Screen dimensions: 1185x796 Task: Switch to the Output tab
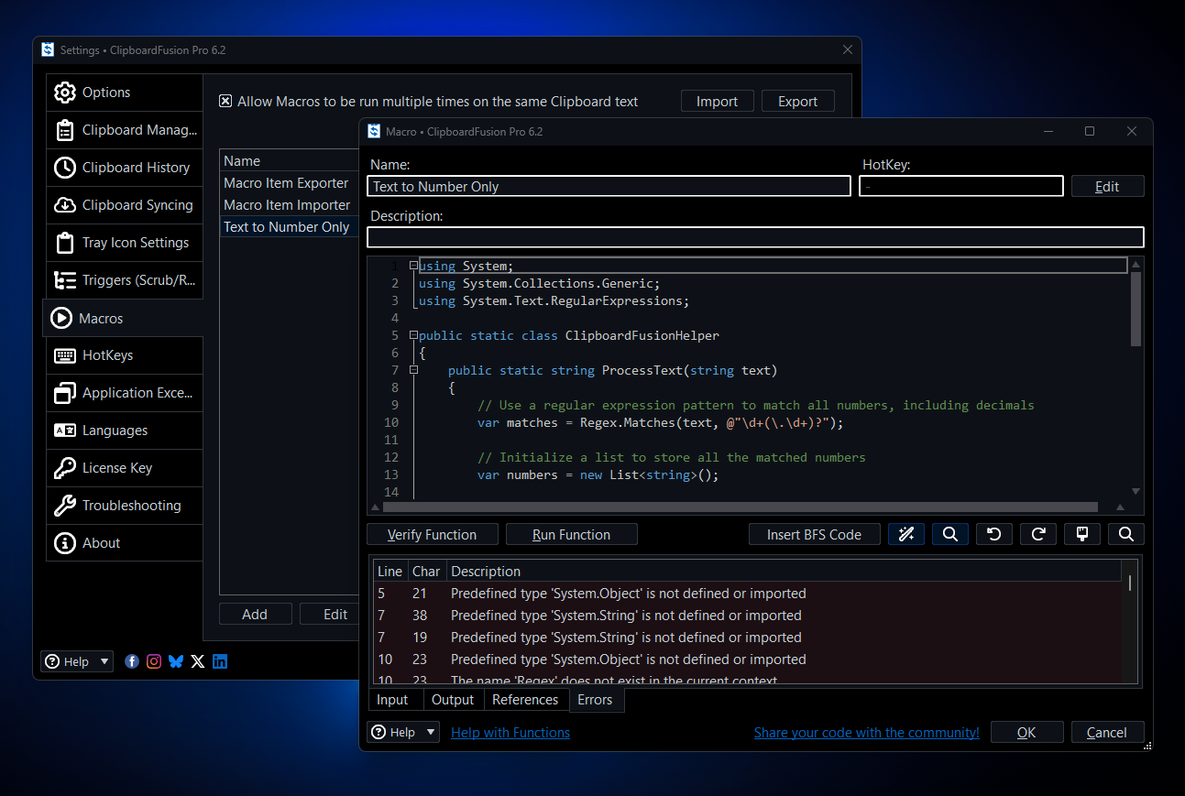pyautogui.click(x=453, y=700)
